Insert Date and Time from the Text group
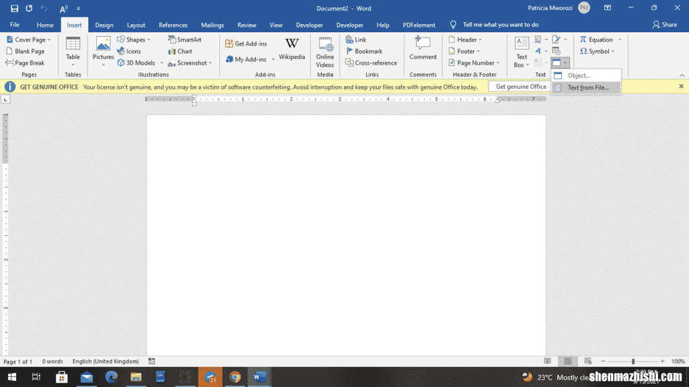 click(x=556, y=51)
